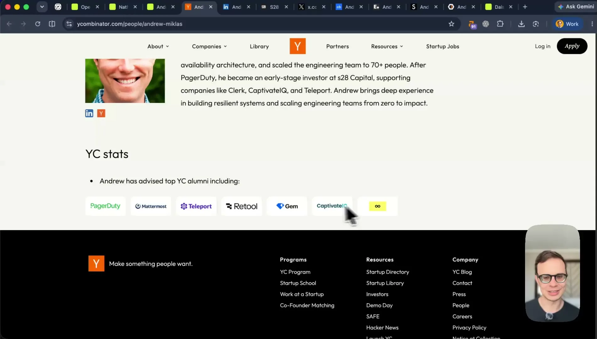Open Co-Founder Matching footer link
Viewport: 597px width, 339px height.
click(x=307, y=305)
